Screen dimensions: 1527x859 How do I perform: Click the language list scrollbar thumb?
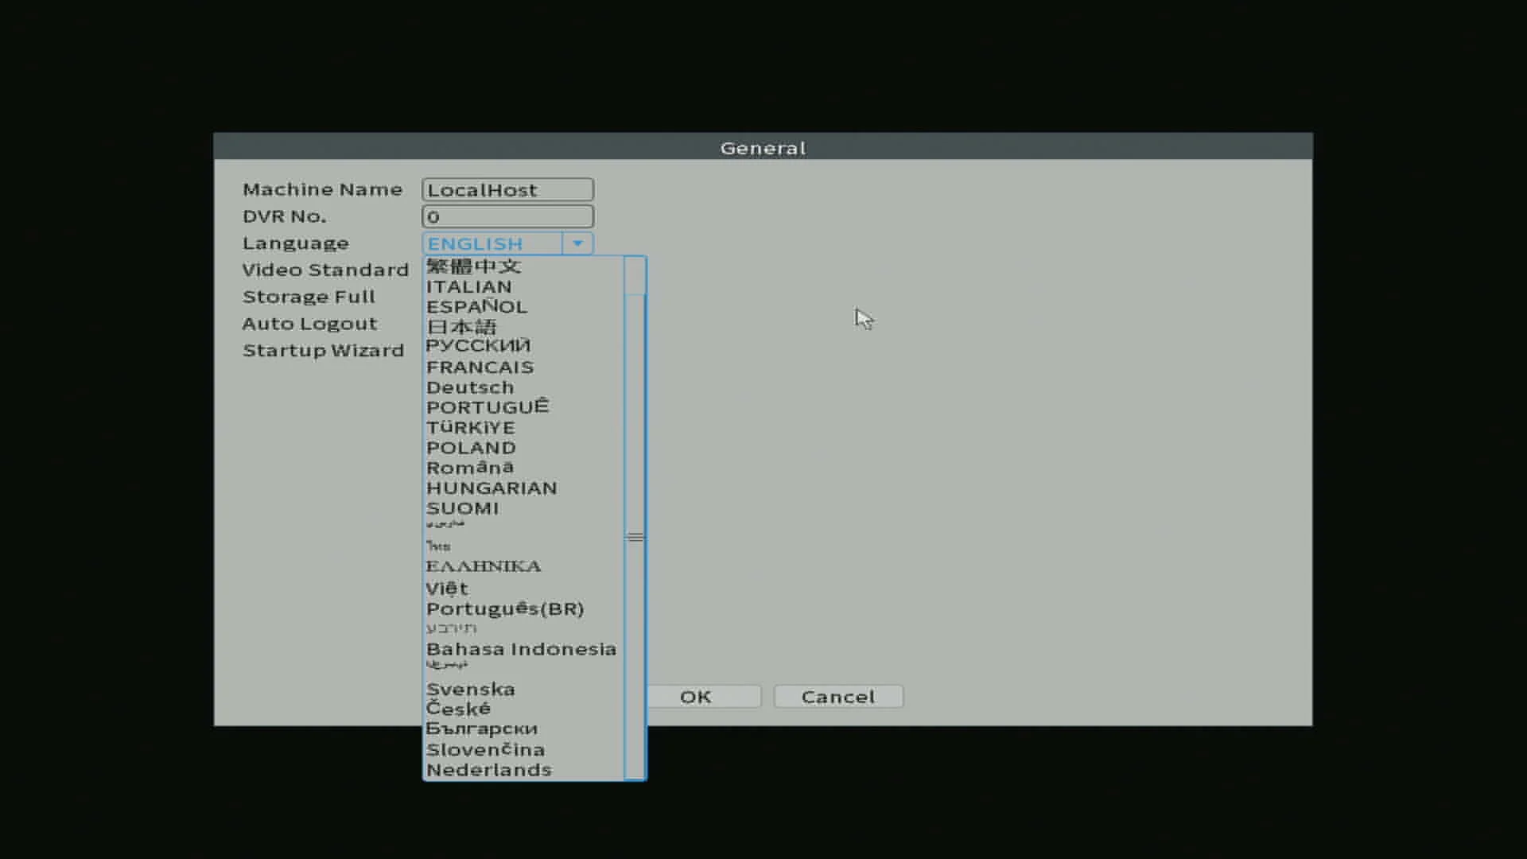(635, 537)
